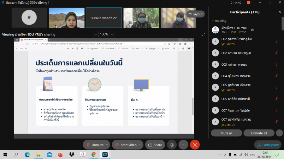The image size is (284, 159).
Task: Open the ellipsis menu next to Unmute all
Action: point(279,133)
